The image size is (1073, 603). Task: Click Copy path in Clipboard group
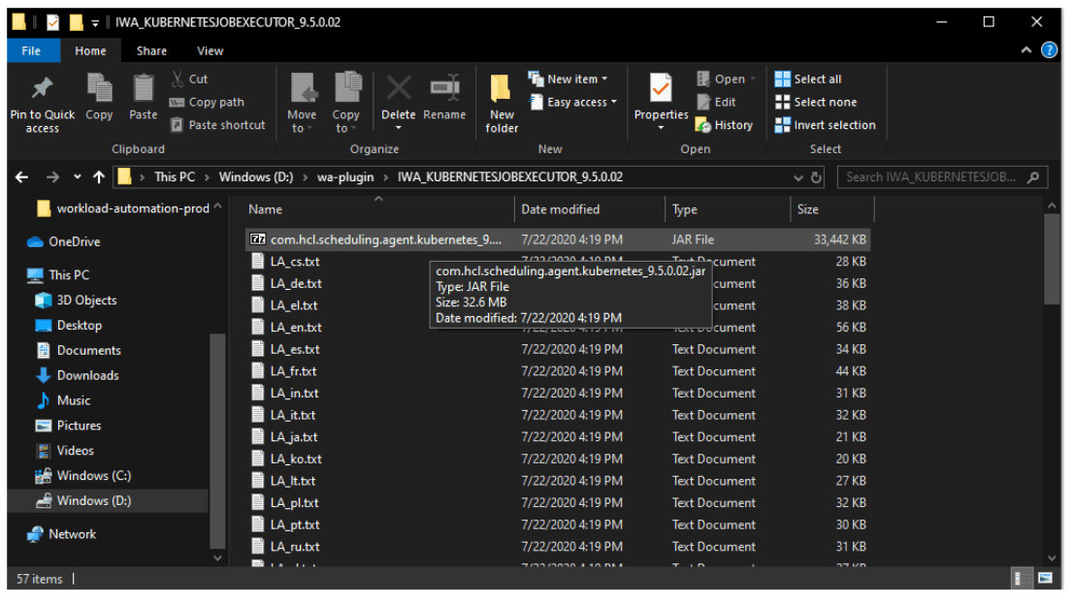pos(207,102)
